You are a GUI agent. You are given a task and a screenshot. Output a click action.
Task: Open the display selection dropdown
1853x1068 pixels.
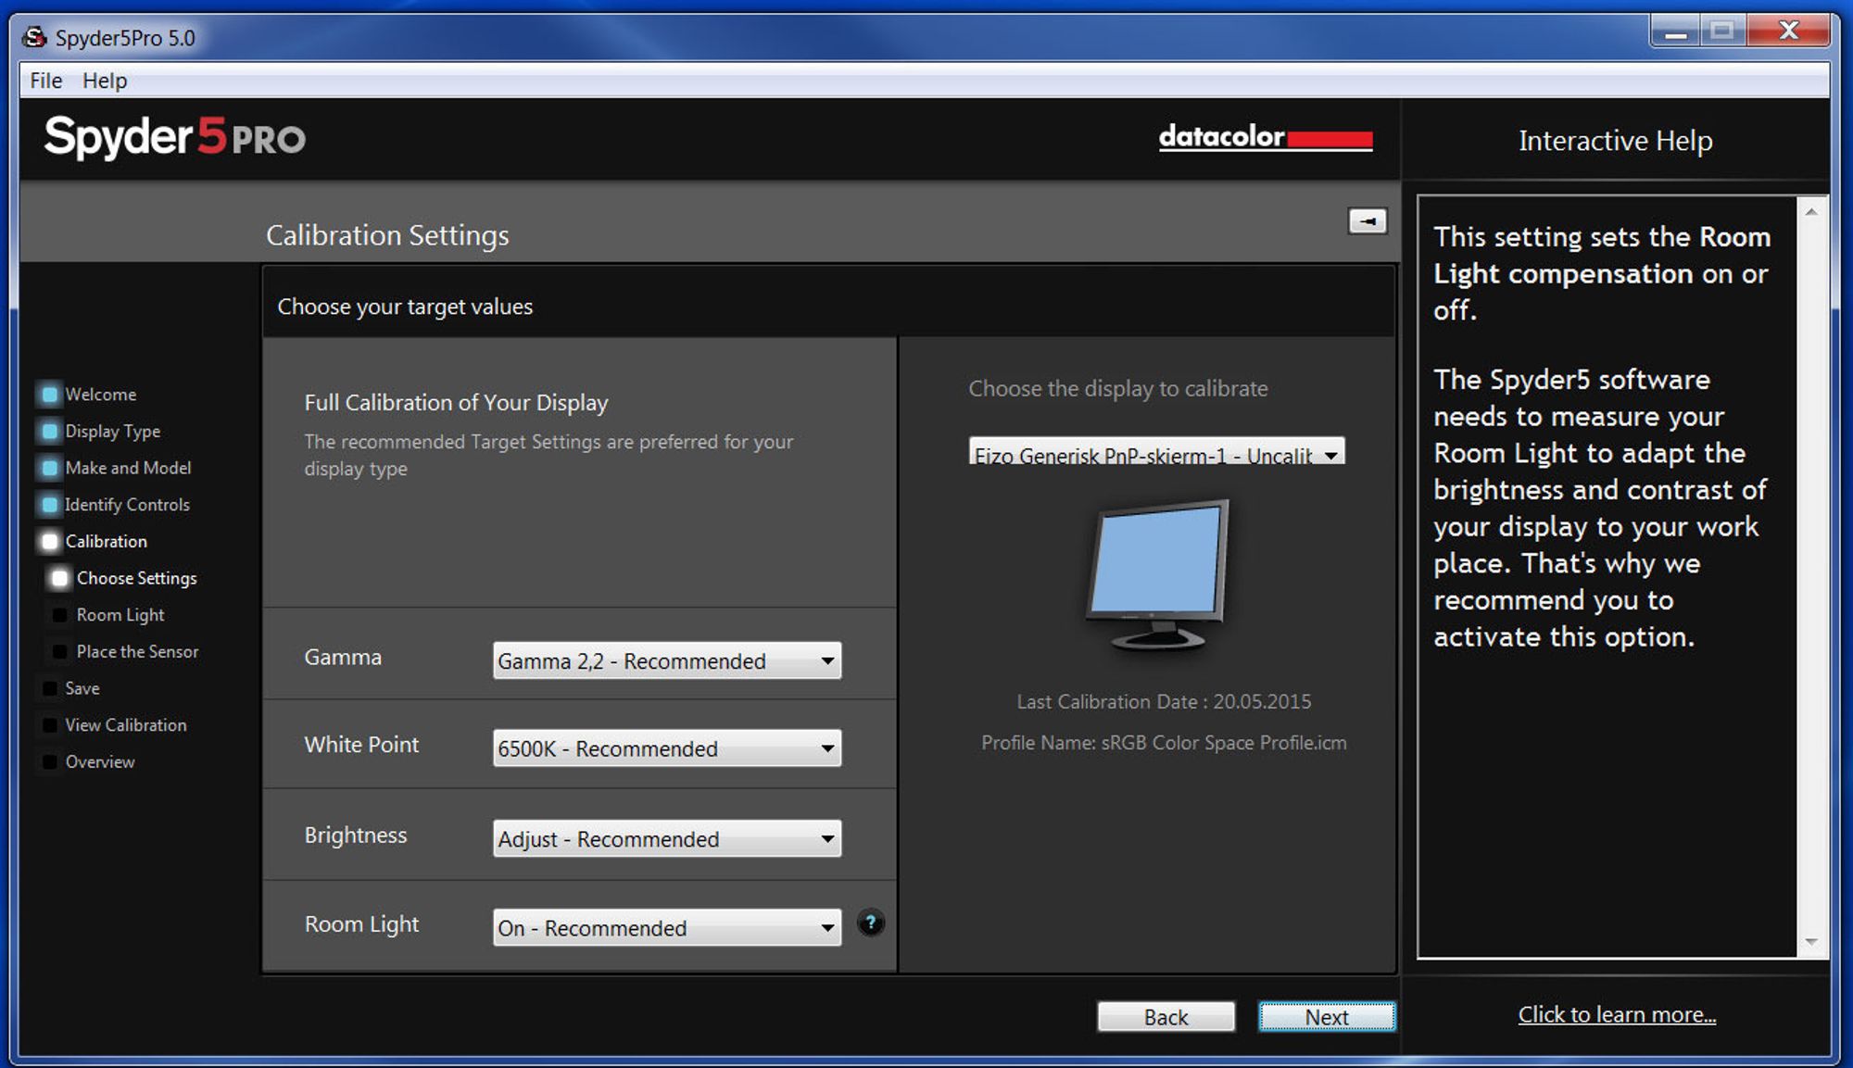point(1156,452)
